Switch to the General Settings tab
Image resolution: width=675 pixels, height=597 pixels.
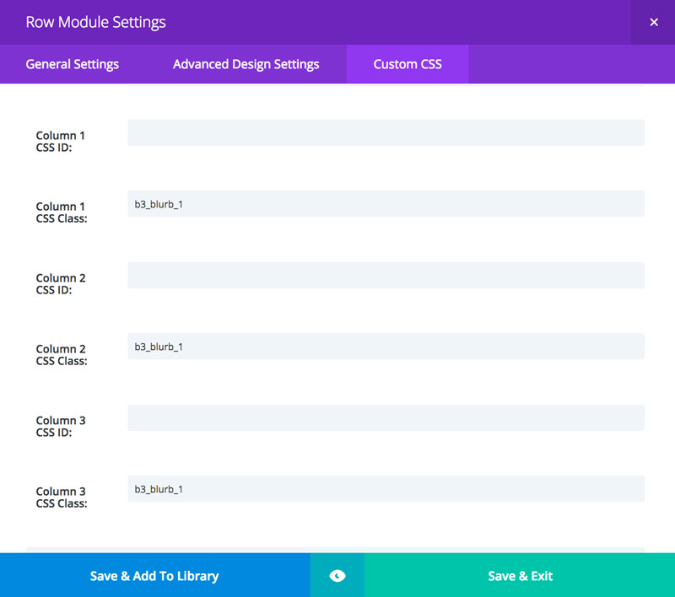pos(71,64)
